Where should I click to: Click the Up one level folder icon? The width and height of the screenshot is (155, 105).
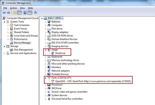(x=15, y=13)
